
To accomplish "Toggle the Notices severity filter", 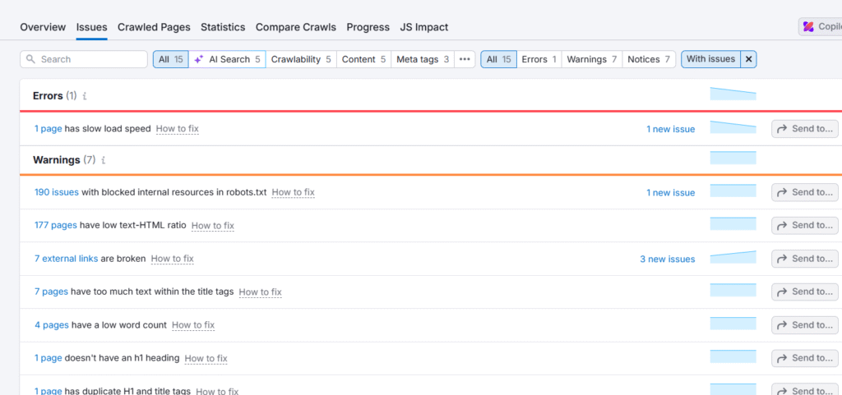I will (x=648, y=59).
